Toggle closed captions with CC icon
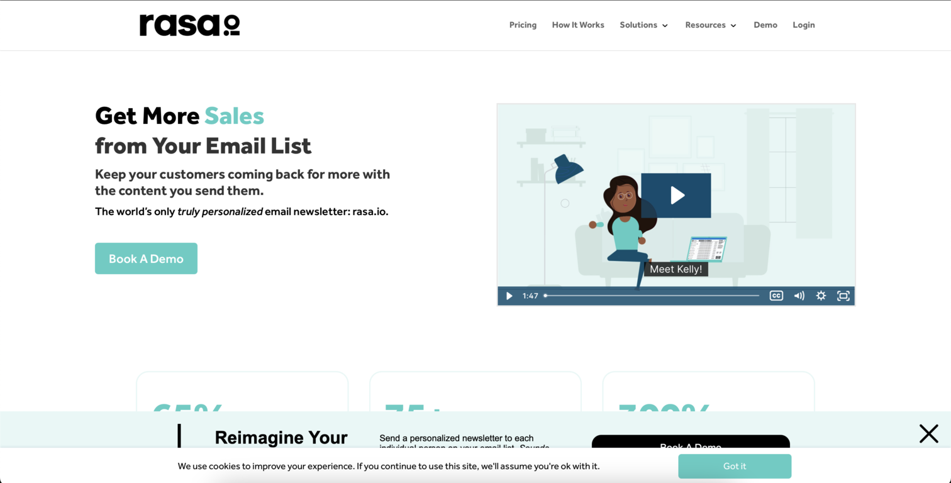Viewport: 951px width, 483px height. [x=776, y=296]
